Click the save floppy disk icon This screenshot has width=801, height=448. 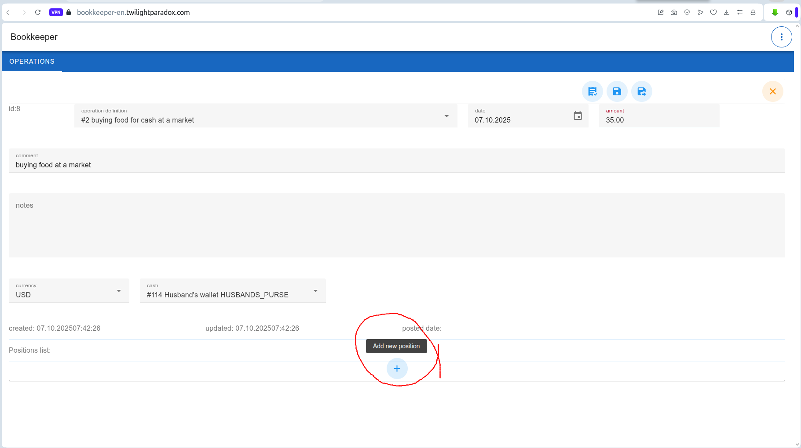(617, 91)
